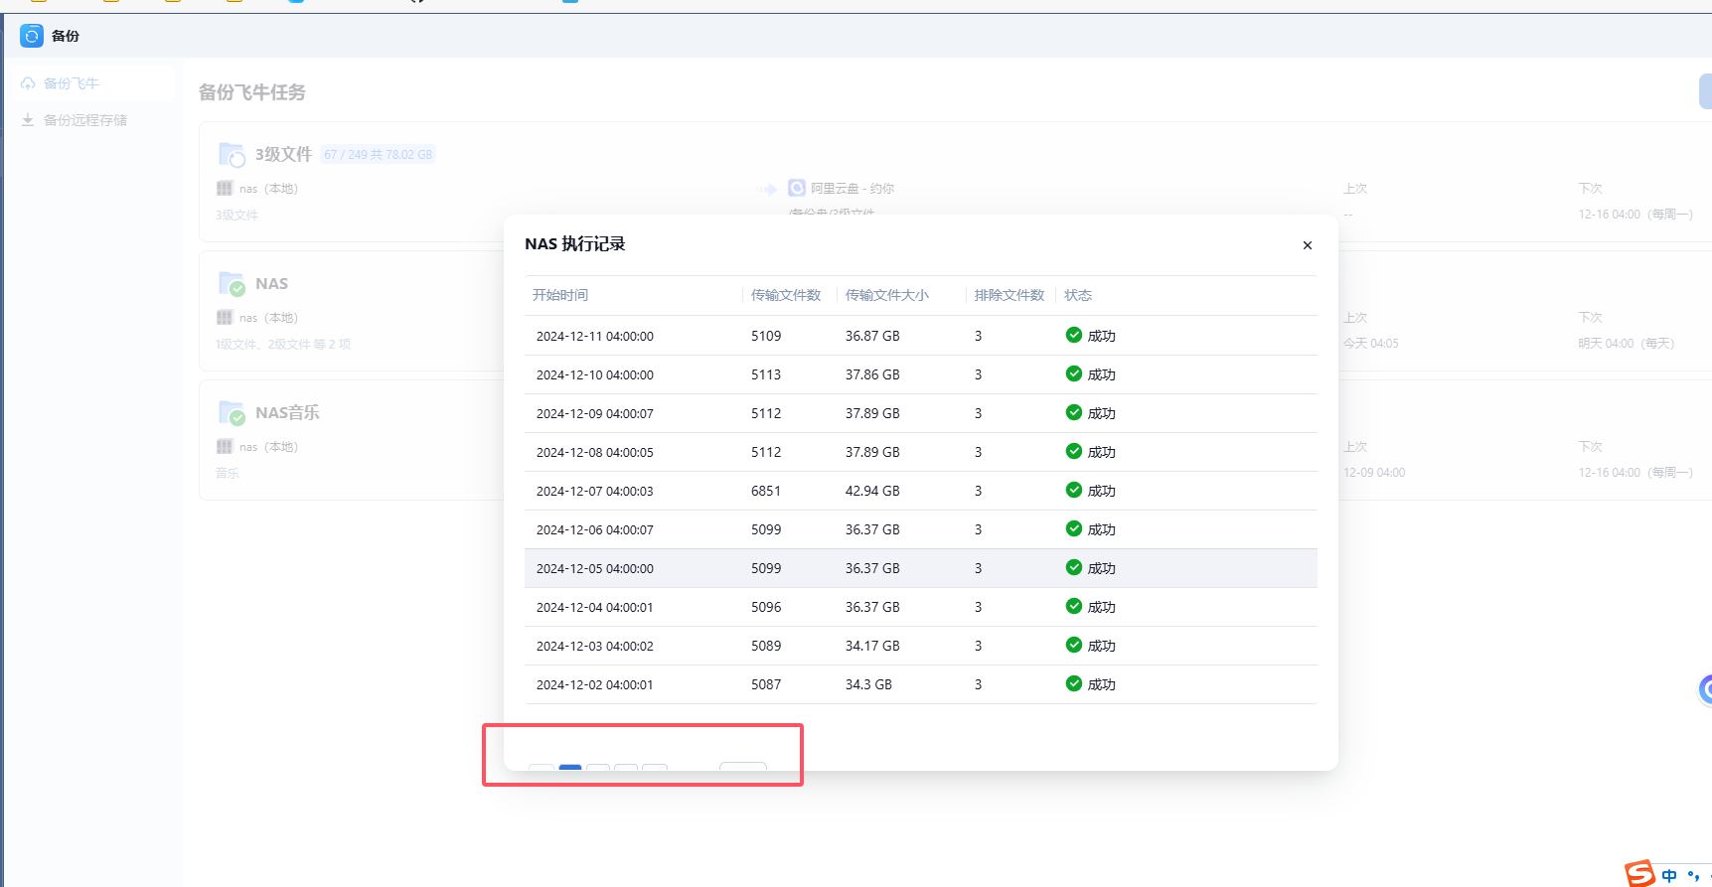Screen dimensions: 1712x887
Task: Click success icon for 2024-12-11 record
Action: (1074, 335)
